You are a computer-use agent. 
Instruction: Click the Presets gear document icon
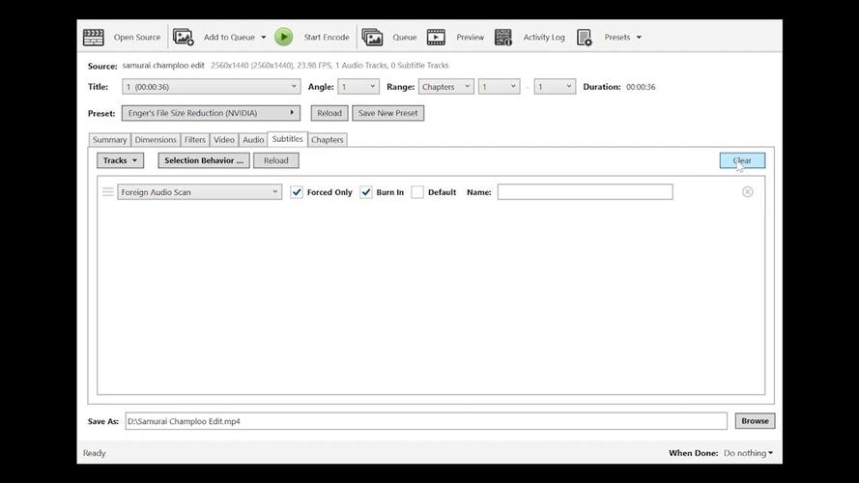pyautogui.click(x=584, y=38)
